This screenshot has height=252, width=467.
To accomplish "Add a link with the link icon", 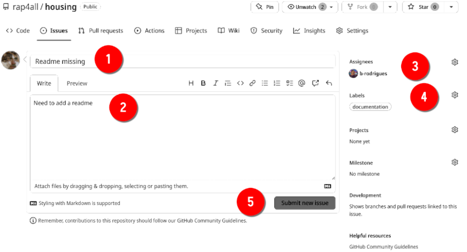I will tap(253, 83).
